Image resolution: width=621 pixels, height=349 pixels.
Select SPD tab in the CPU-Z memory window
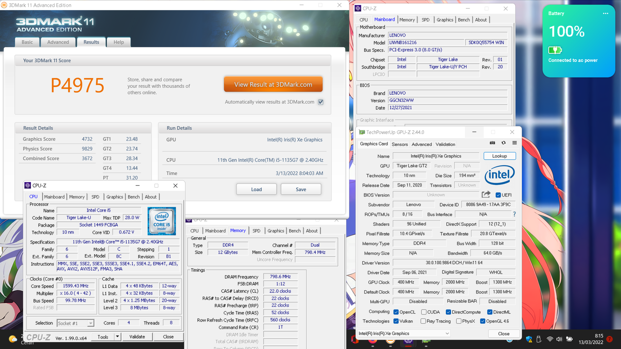pyautogui.click(x=256, y=231)
